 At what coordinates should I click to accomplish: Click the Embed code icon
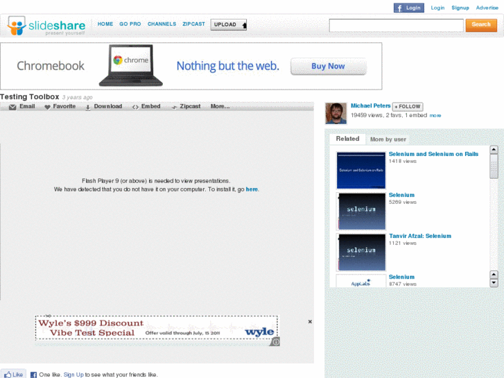coord(135,107)
